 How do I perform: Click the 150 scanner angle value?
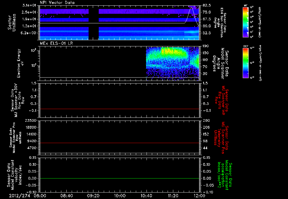[206, 53]
